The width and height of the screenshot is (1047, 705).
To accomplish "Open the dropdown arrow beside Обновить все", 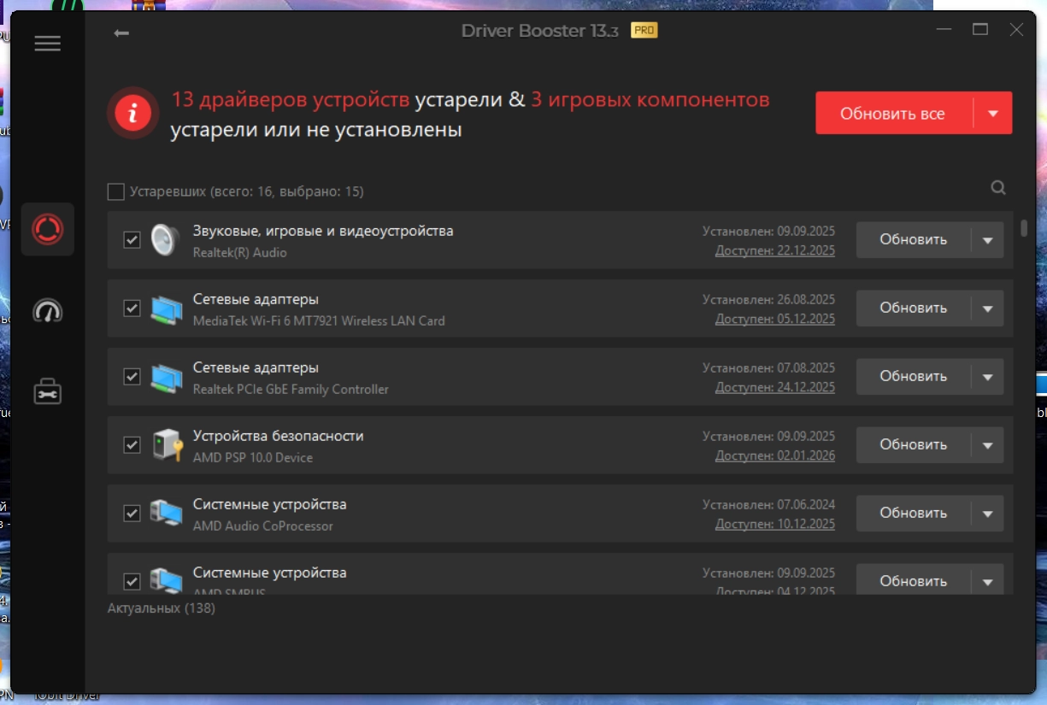I will (x=992, y=113).
